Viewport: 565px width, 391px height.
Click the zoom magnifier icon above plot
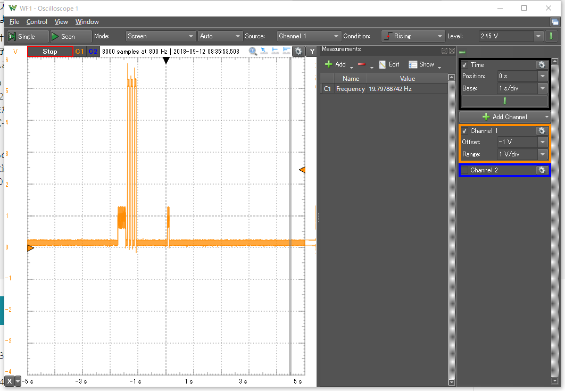pos(253,51)
